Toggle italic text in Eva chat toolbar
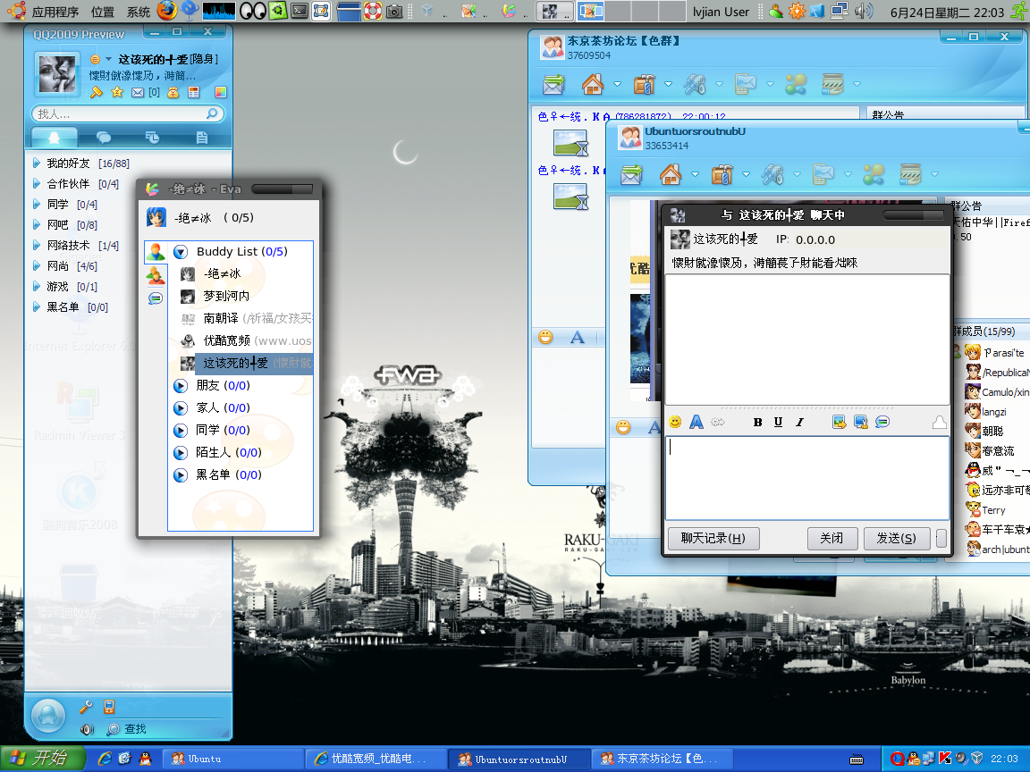The image size is (1030, 772). click(799, 422)
